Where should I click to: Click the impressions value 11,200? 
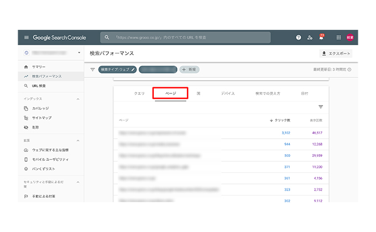317,167
